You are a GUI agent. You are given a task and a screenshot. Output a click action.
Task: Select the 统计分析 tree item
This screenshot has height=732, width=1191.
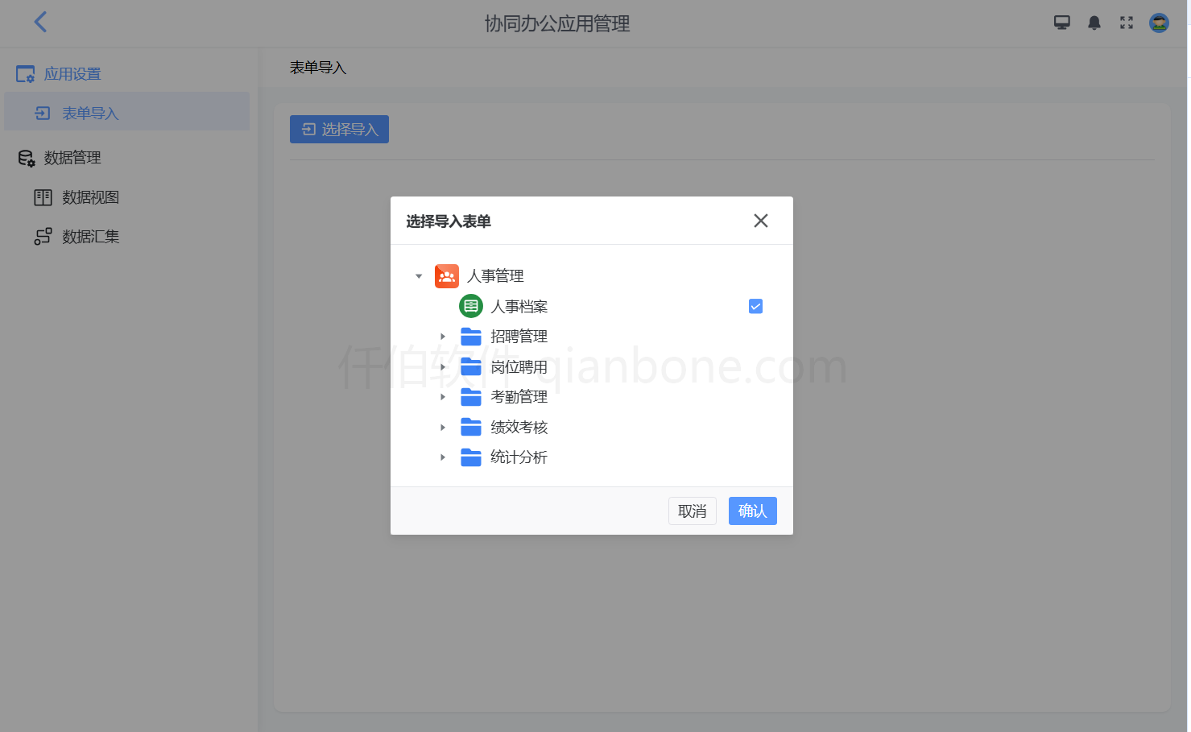(x=519, y=457)
